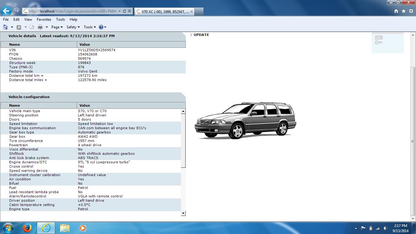Click the Help question mark icon
The image size is (416, 234).
click(x=101, y=27)
